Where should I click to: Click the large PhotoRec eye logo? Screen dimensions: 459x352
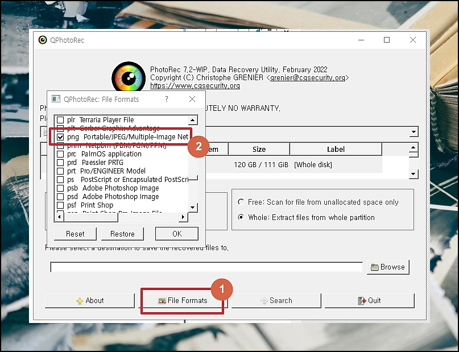tap(129, 78)
